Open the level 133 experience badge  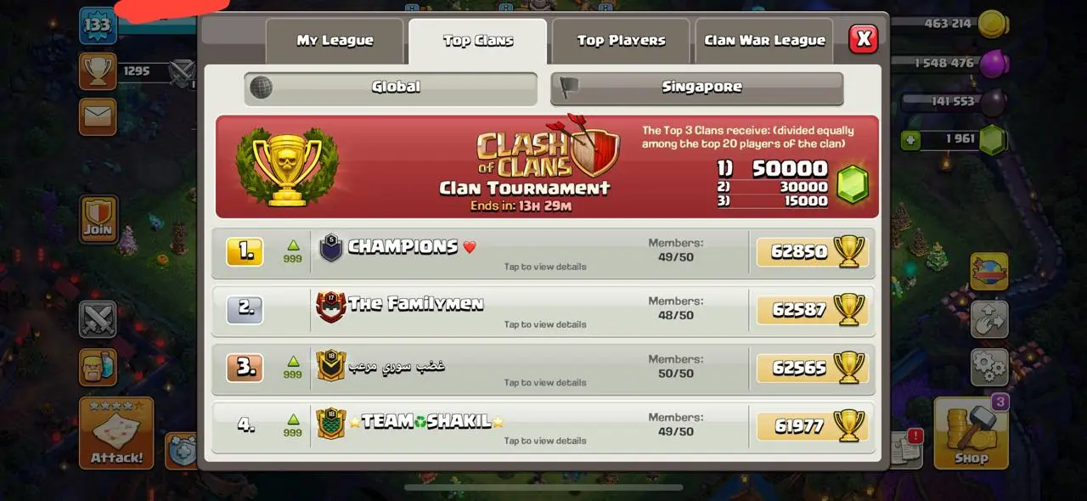(x=98, y=25)
